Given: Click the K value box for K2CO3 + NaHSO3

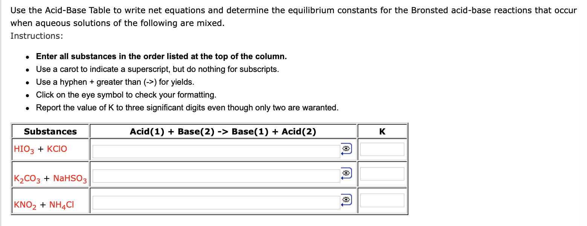Looking at the screenshot, I should pos(382,174).
